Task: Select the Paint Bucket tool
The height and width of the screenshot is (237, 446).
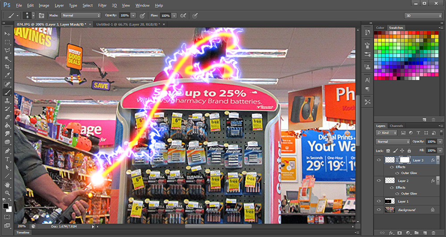Action: pyautogui.click(x=7, y=125)
